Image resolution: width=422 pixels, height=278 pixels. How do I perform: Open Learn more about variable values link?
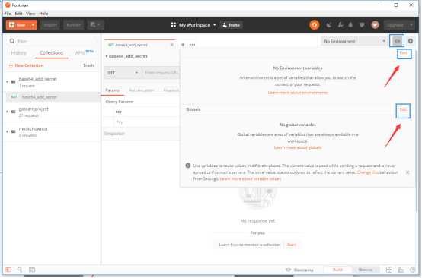tap(251, 179)
